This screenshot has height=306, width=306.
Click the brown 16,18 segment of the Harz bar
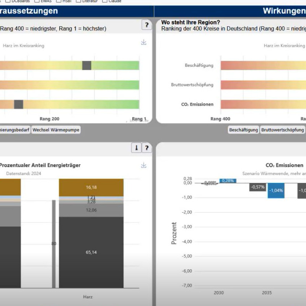(91, 187)
